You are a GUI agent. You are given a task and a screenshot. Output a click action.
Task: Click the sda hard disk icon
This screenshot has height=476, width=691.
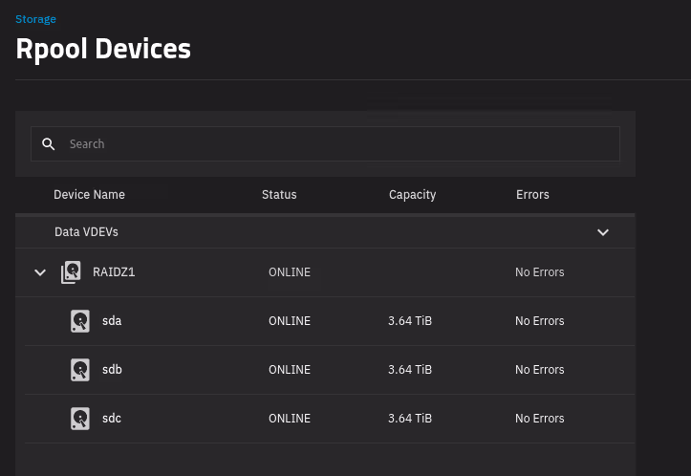point(80,321)
